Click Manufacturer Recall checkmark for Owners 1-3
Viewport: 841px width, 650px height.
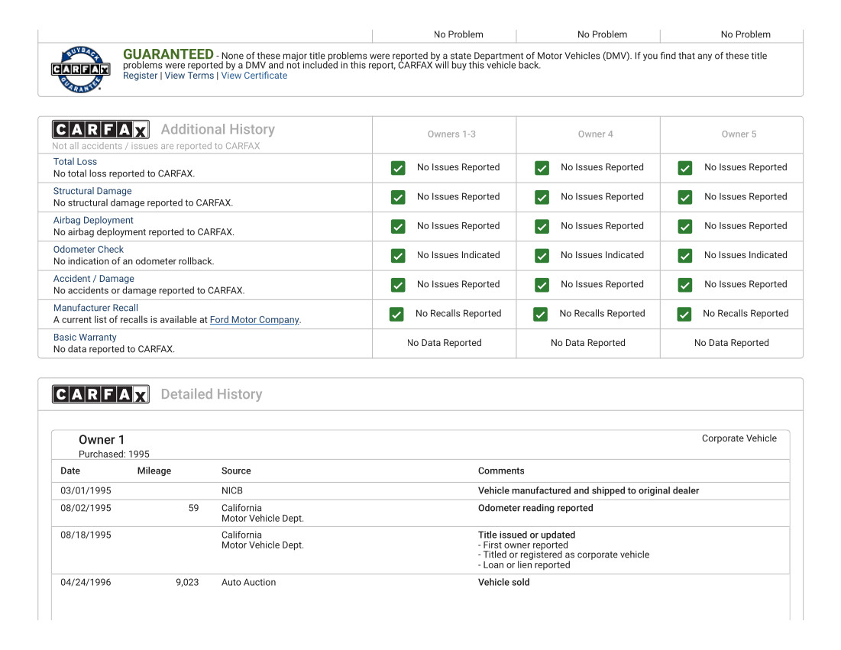[x=396, y=314]
